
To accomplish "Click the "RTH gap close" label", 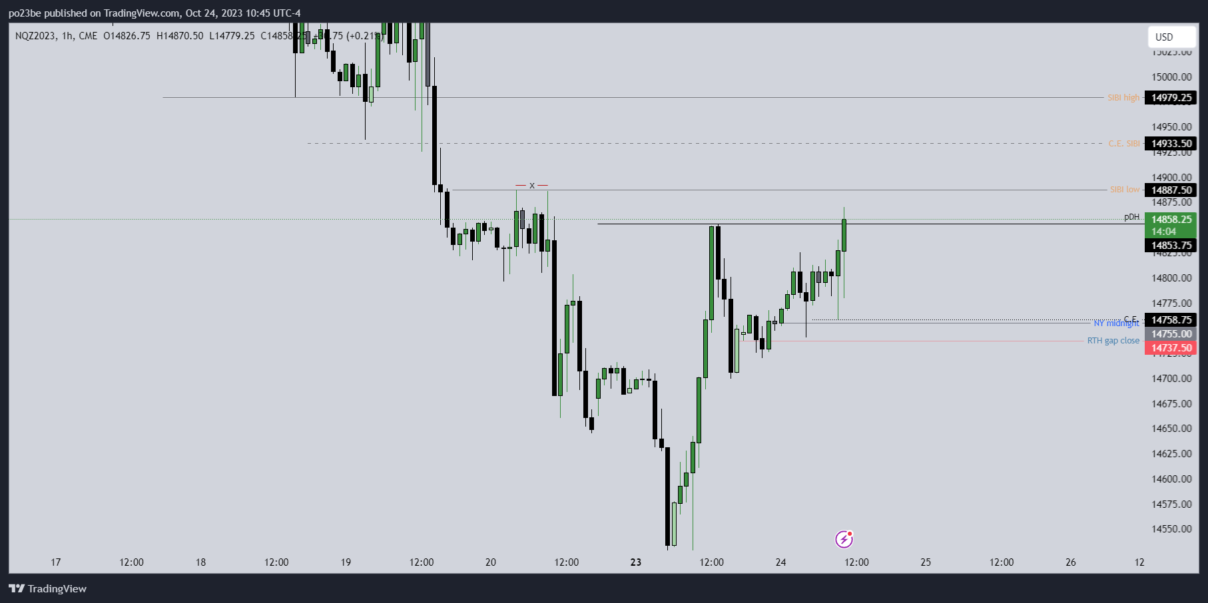I will click(x=1113, y=341).
